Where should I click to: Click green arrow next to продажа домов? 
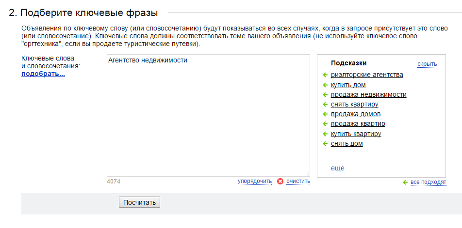tap(325, 114)
